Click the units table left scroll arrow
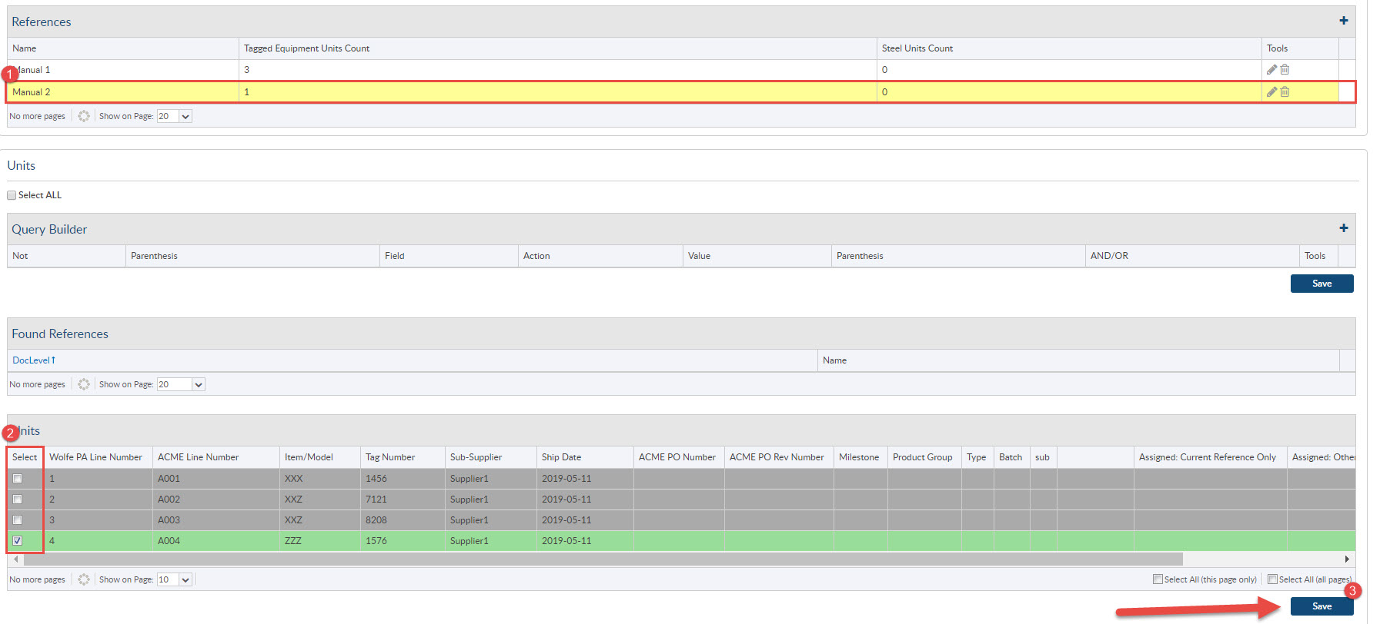The height and width of the screenshot is (624, 1380). (x=16, y=559)
